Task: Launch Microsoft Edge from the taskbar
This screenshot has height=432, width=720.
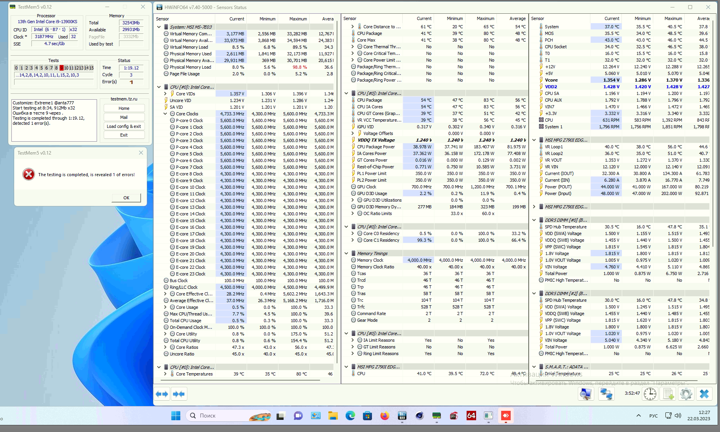Action: (350, 416)
